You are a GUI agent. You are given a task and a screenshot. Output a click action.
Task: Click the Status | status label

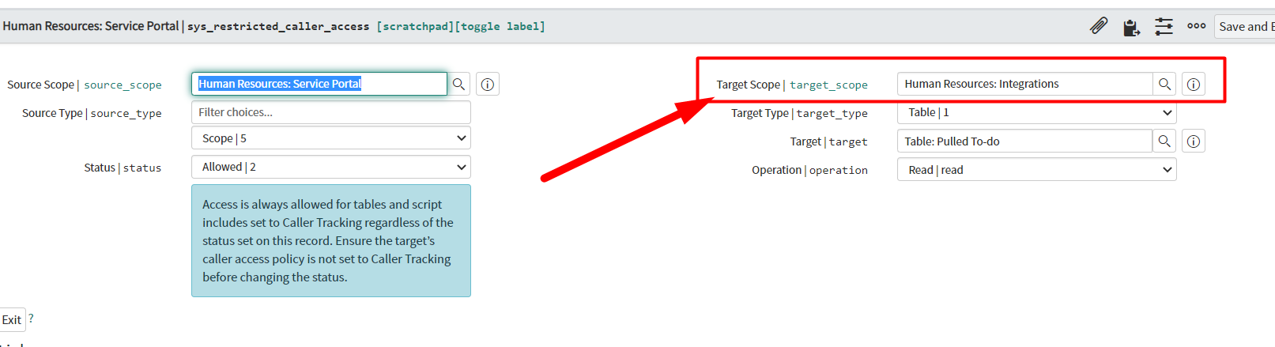[x=123, y=168]
